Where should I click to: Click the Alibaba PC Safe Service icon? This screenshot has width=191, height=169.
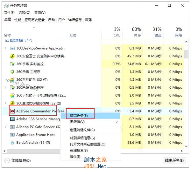click(12, 127)
